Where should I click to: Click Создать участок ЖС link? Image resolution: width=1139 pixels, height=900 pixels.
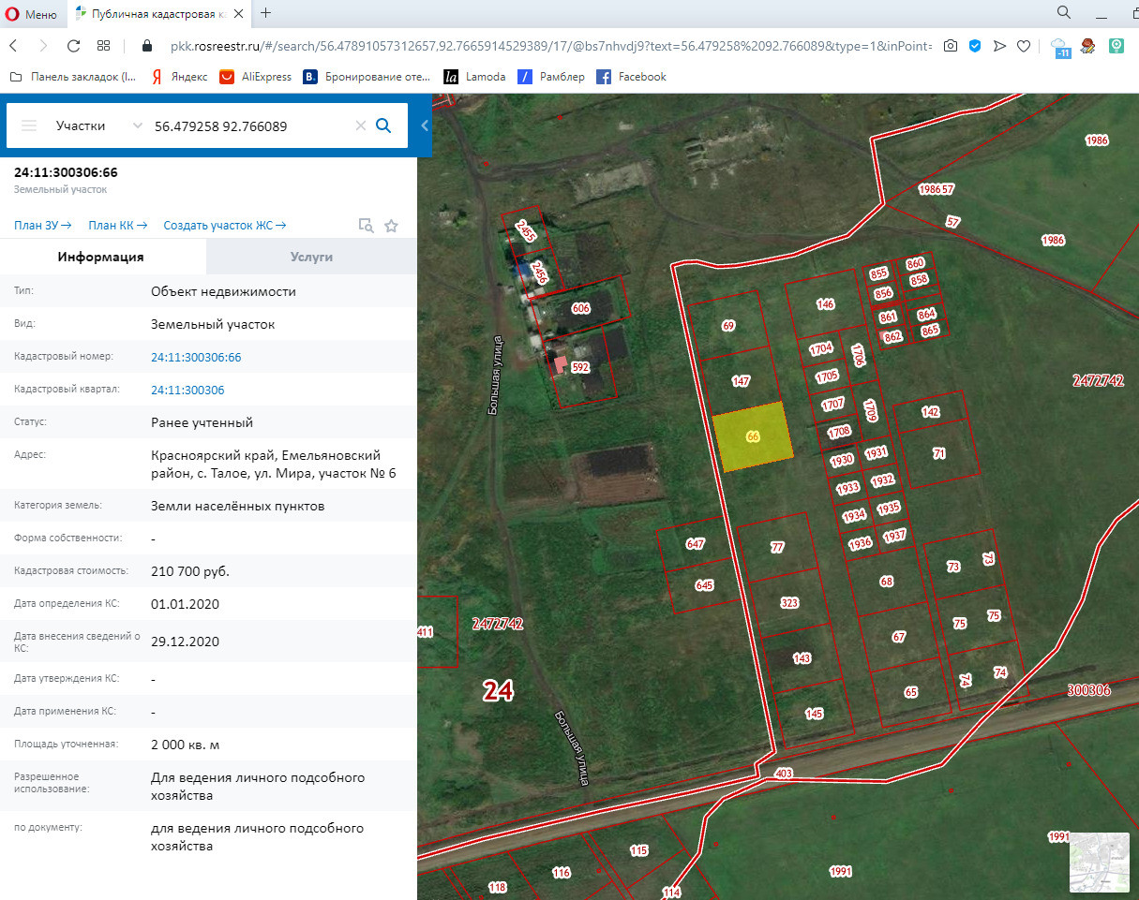[x=224, y=226]
